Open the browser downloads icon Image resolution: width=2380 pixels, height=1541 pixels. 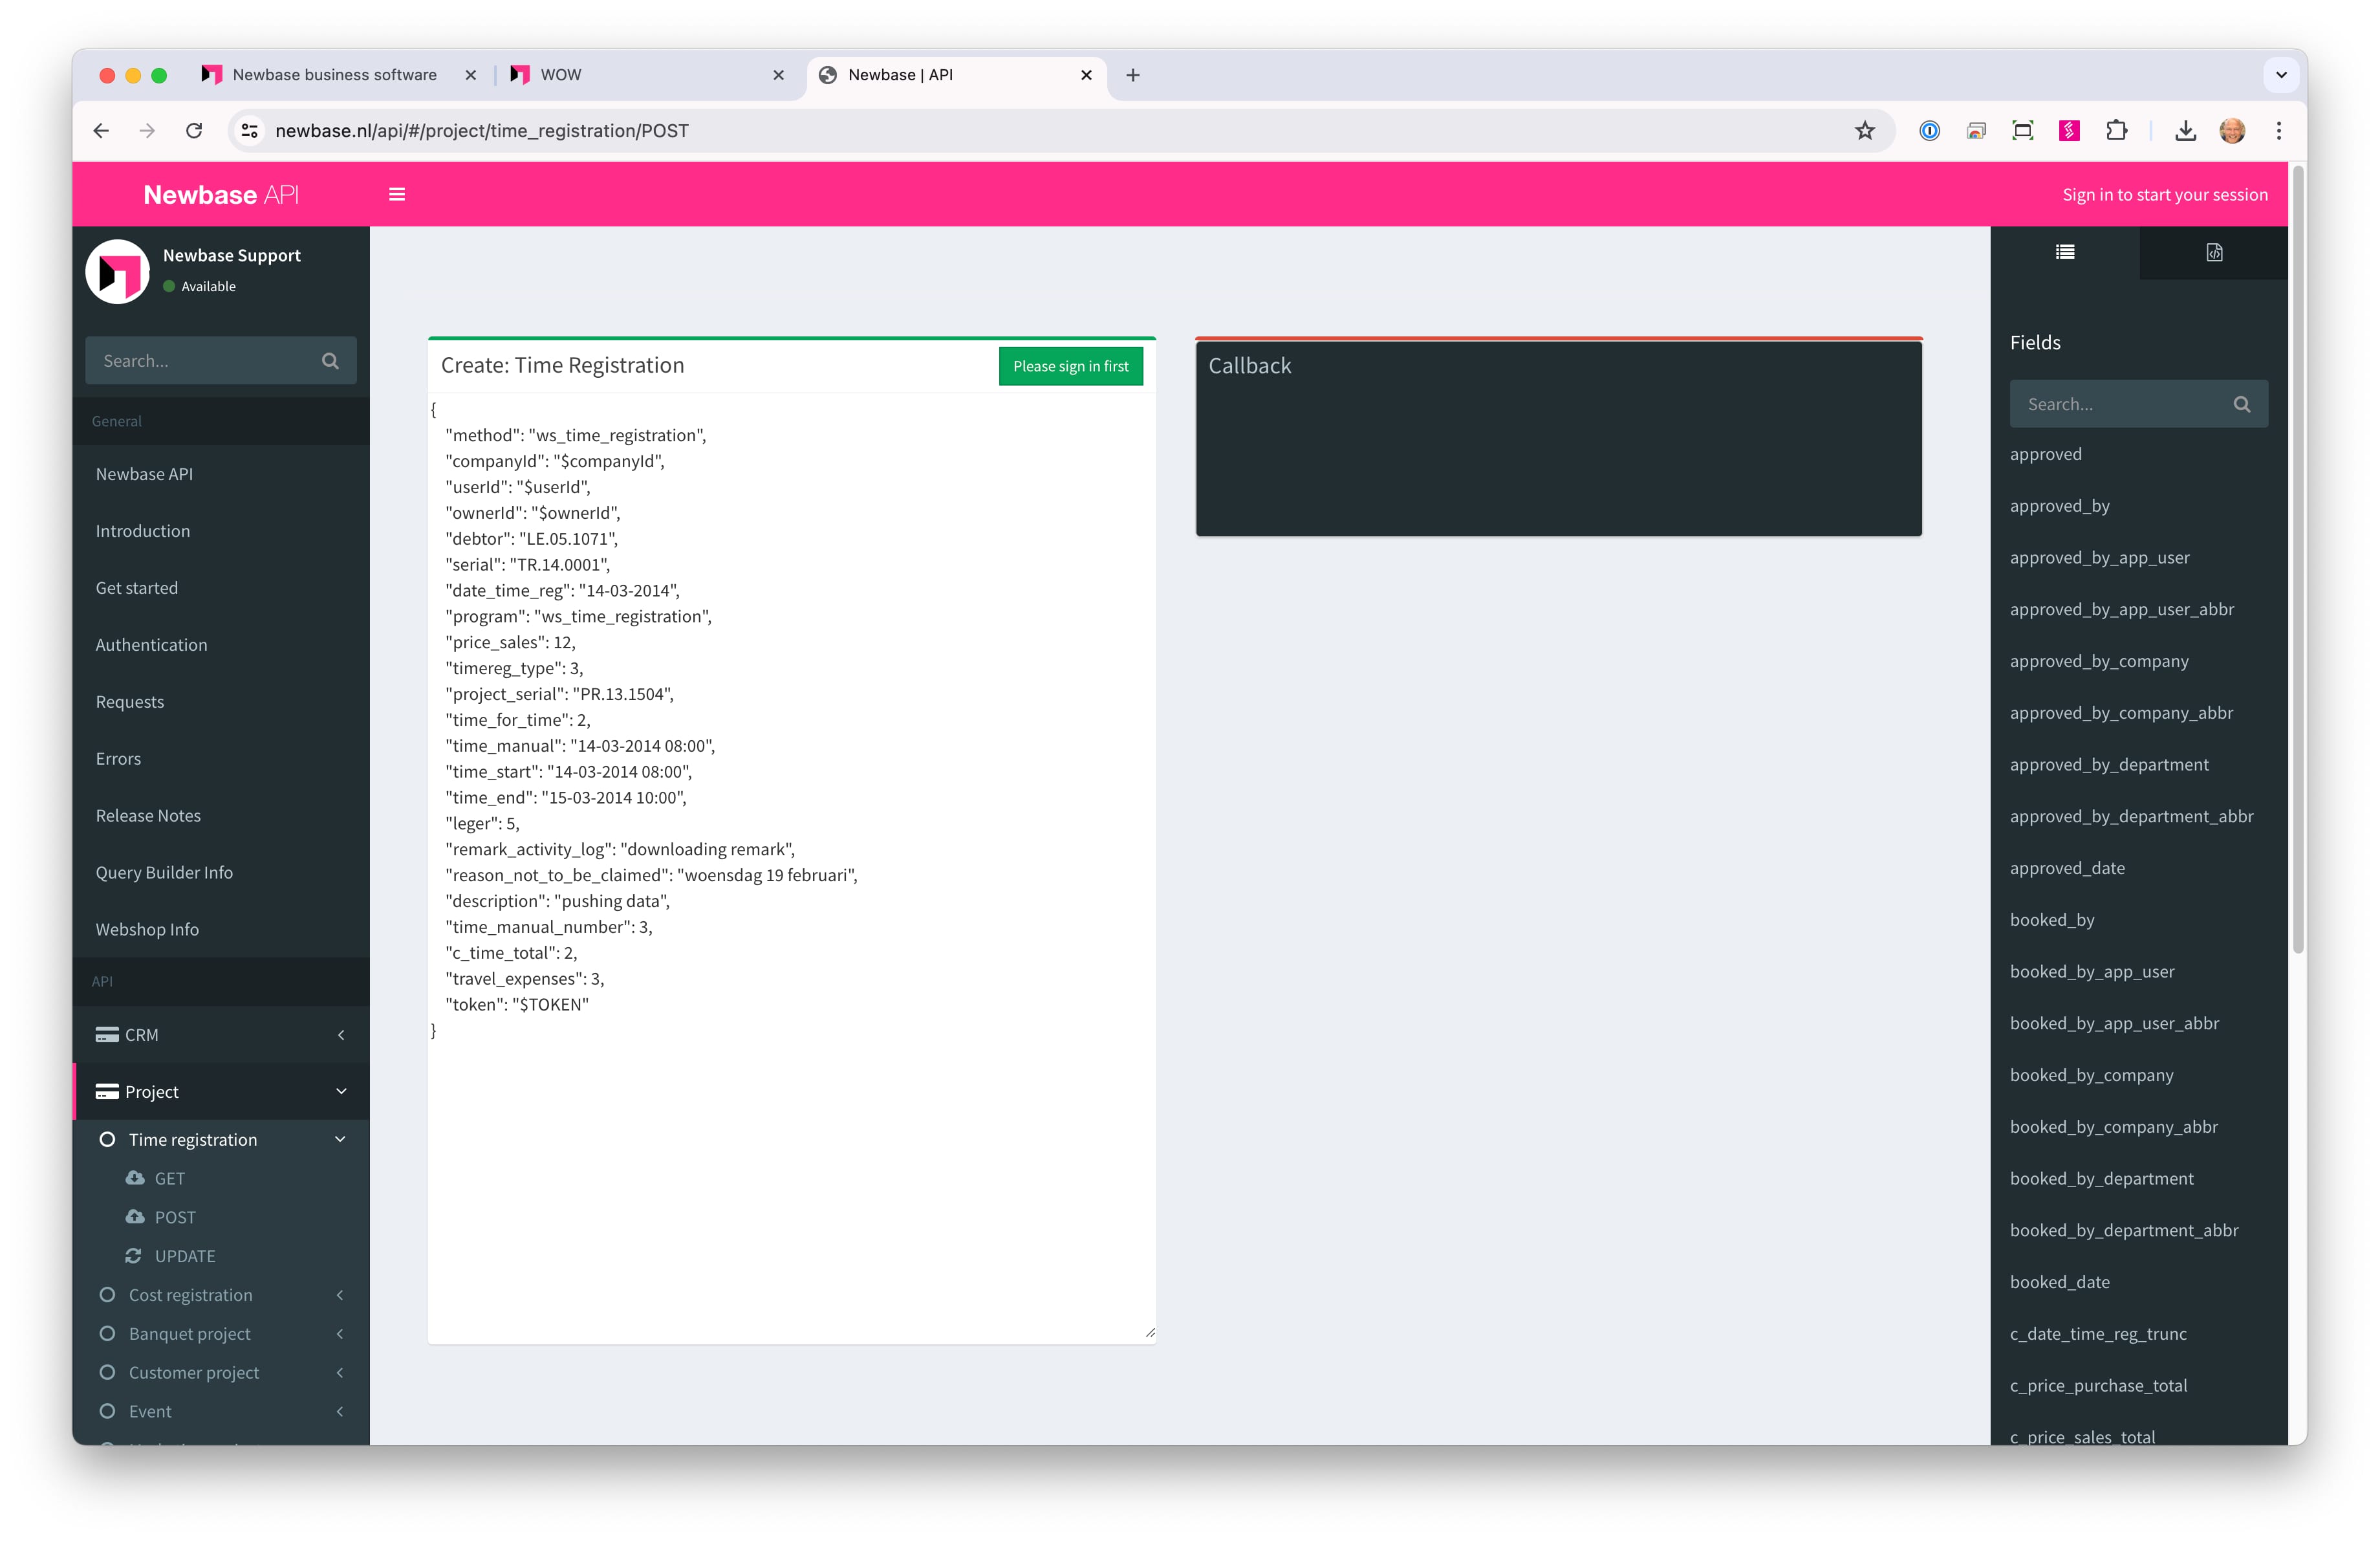coord(2185,131)
